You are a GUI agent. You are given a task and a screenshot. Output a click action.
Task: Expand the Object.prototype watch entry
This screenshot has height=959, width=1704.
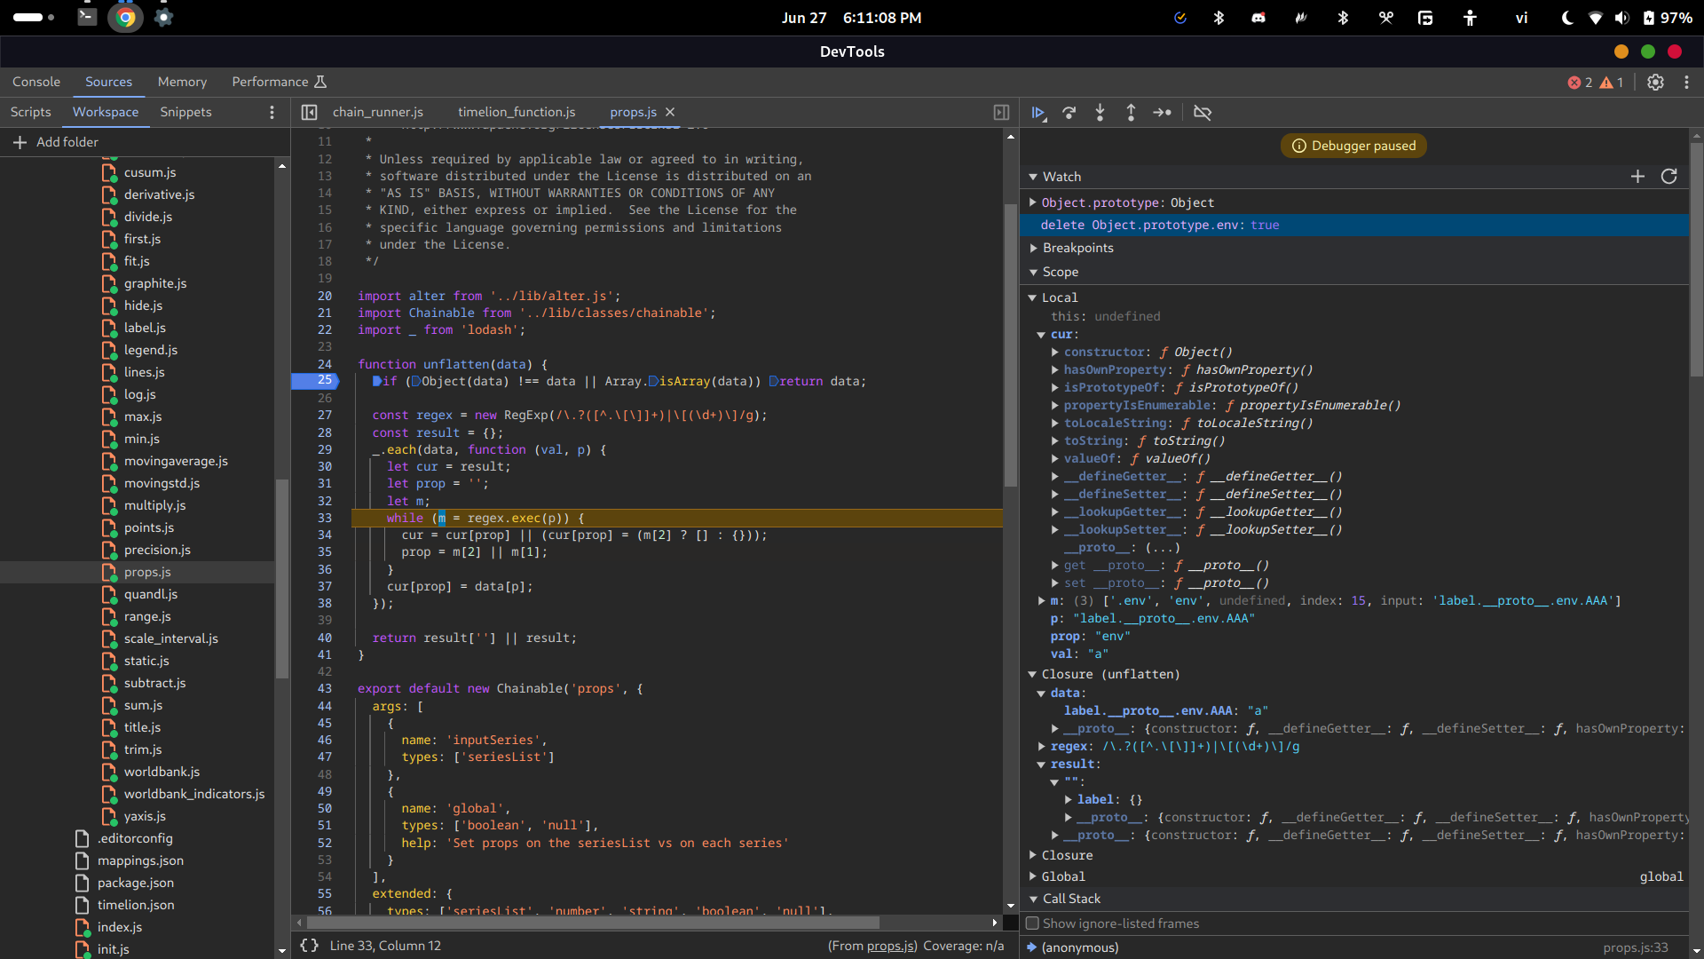point(1032,202)
